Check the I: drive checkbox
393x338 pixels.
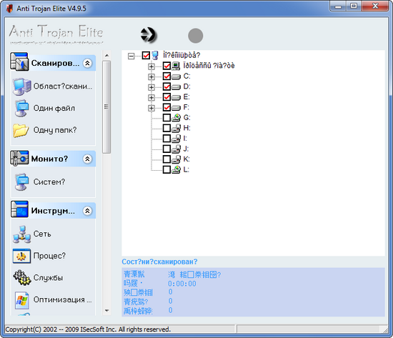[166, 139]
